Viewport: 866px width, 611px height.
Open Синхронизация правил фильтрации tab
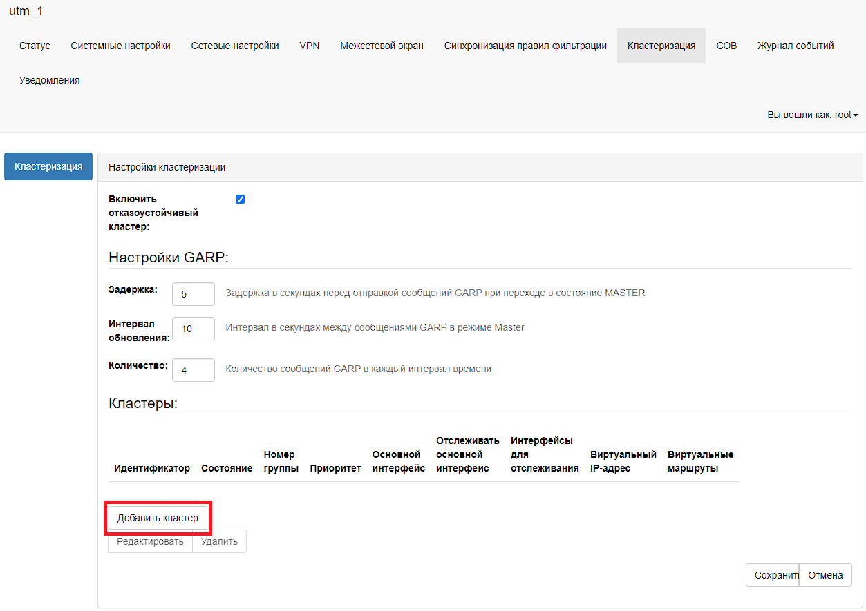525,46
